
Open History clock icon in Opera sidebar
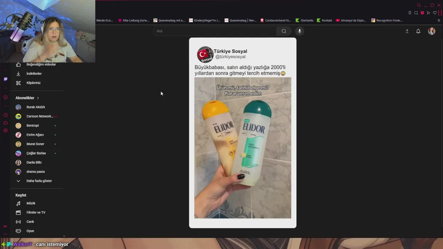(5, 115)
